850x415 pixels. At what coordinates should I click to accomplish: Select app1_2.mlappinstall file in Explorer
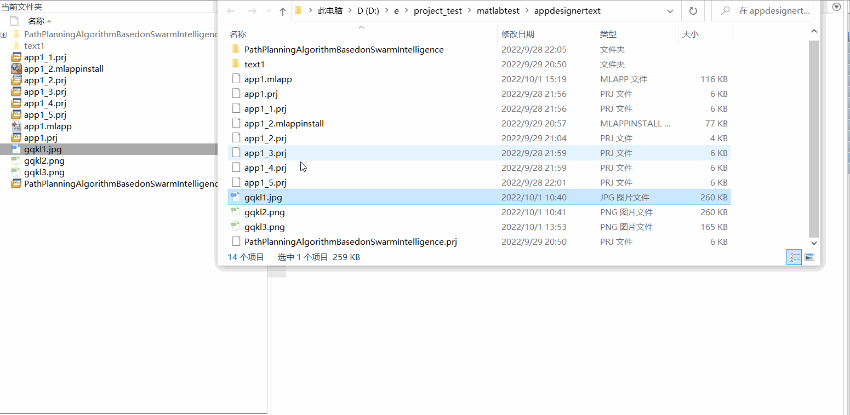479,123
